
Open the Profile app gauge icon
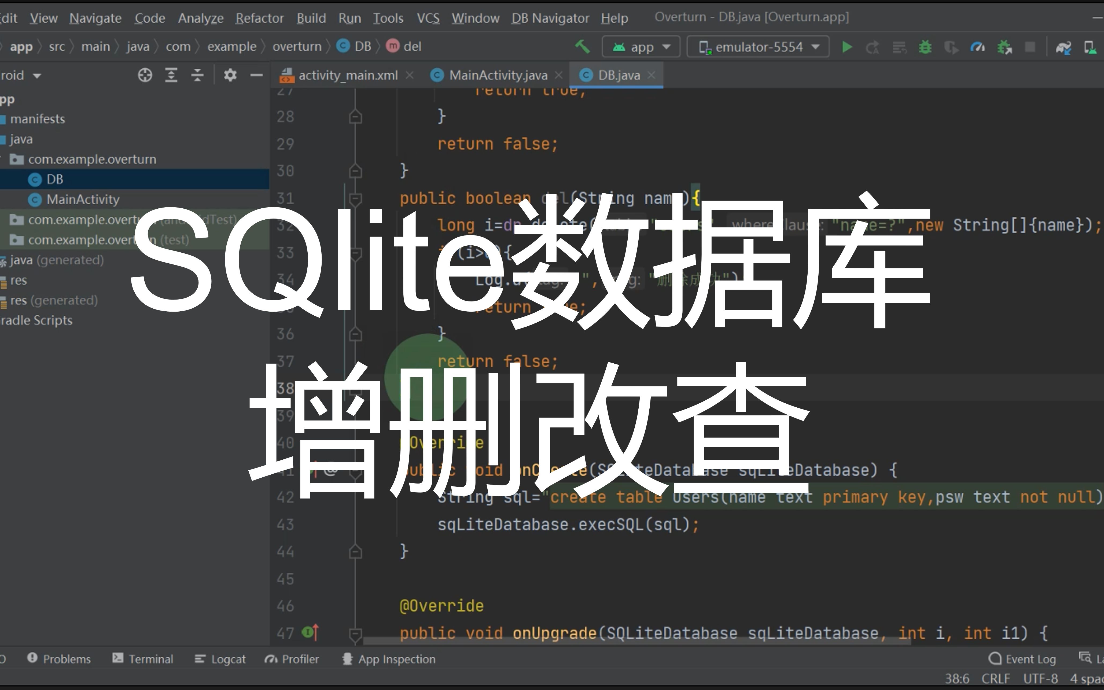click(977, 47)
